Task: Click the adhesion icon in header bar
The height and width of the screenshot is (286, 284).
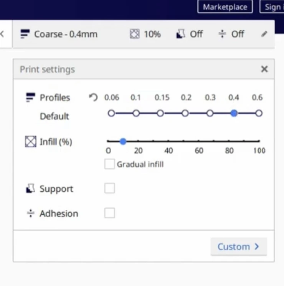Action: click(222, 34)
